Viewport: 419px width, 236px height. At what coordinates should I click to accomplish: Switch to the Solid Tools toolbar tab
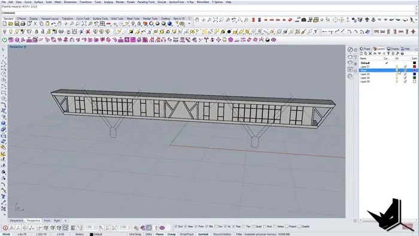pos(117,19)
